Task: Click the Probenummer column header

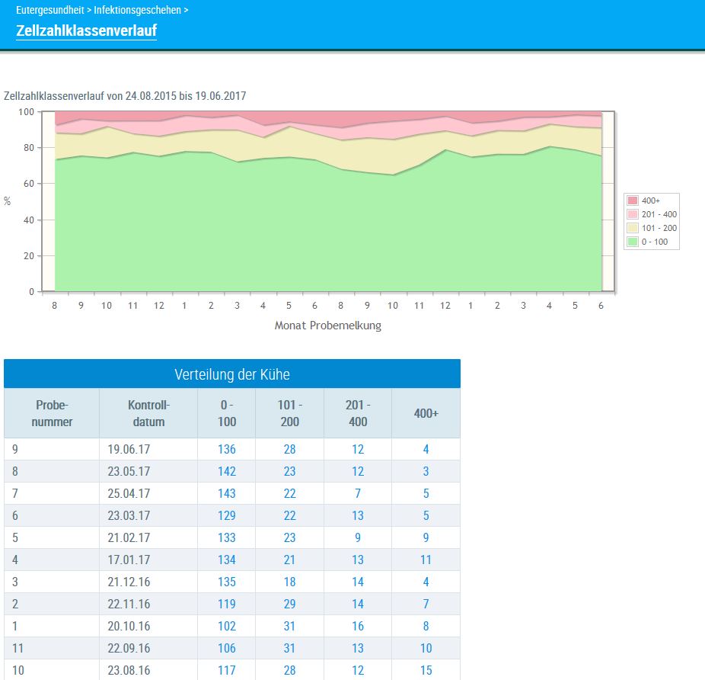Action: point(52,413)
